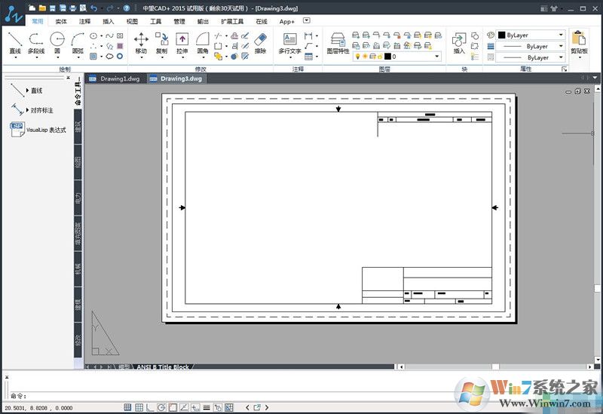Screen dimensions: 603x414
Task: Toggle grid display in status bar
Action: pyautogui.click(x=137, y=408)
